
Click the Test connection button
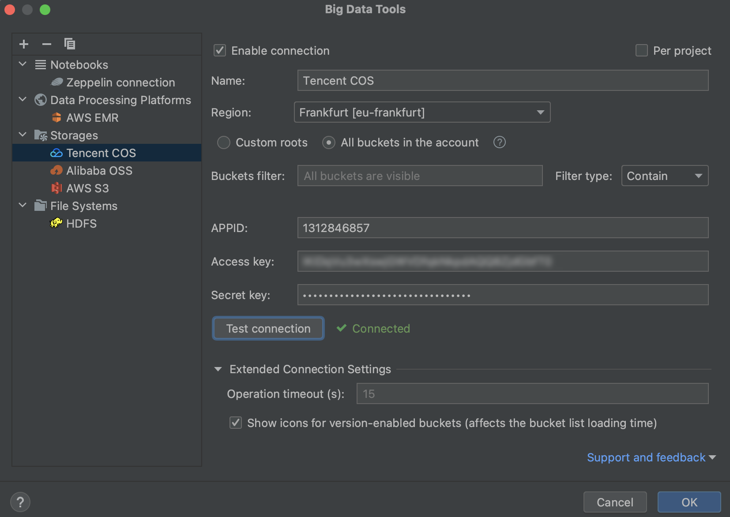pos(268,328)
